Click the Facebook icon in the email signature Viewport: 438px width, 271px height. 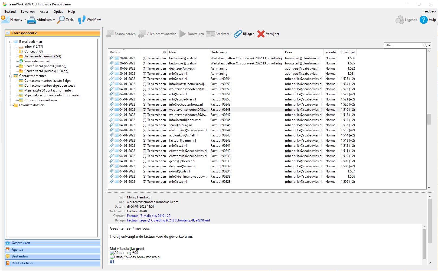(112, 262)
